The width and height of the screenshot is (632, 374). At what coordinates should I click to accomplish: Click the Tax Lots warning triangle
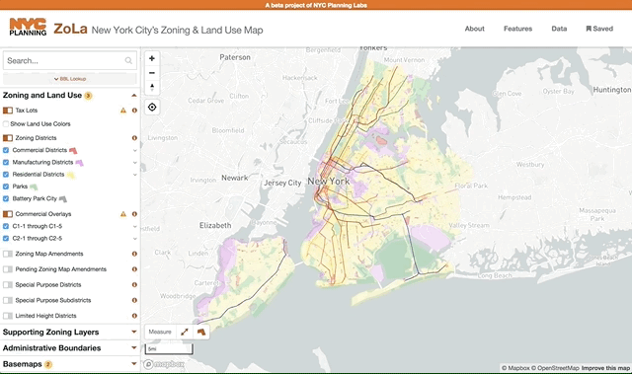123,111
